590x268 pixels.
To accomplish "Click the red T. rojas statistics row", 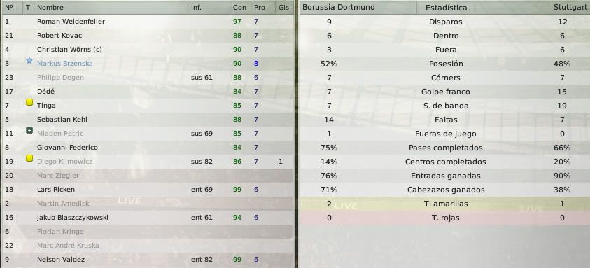I will 444,218.
